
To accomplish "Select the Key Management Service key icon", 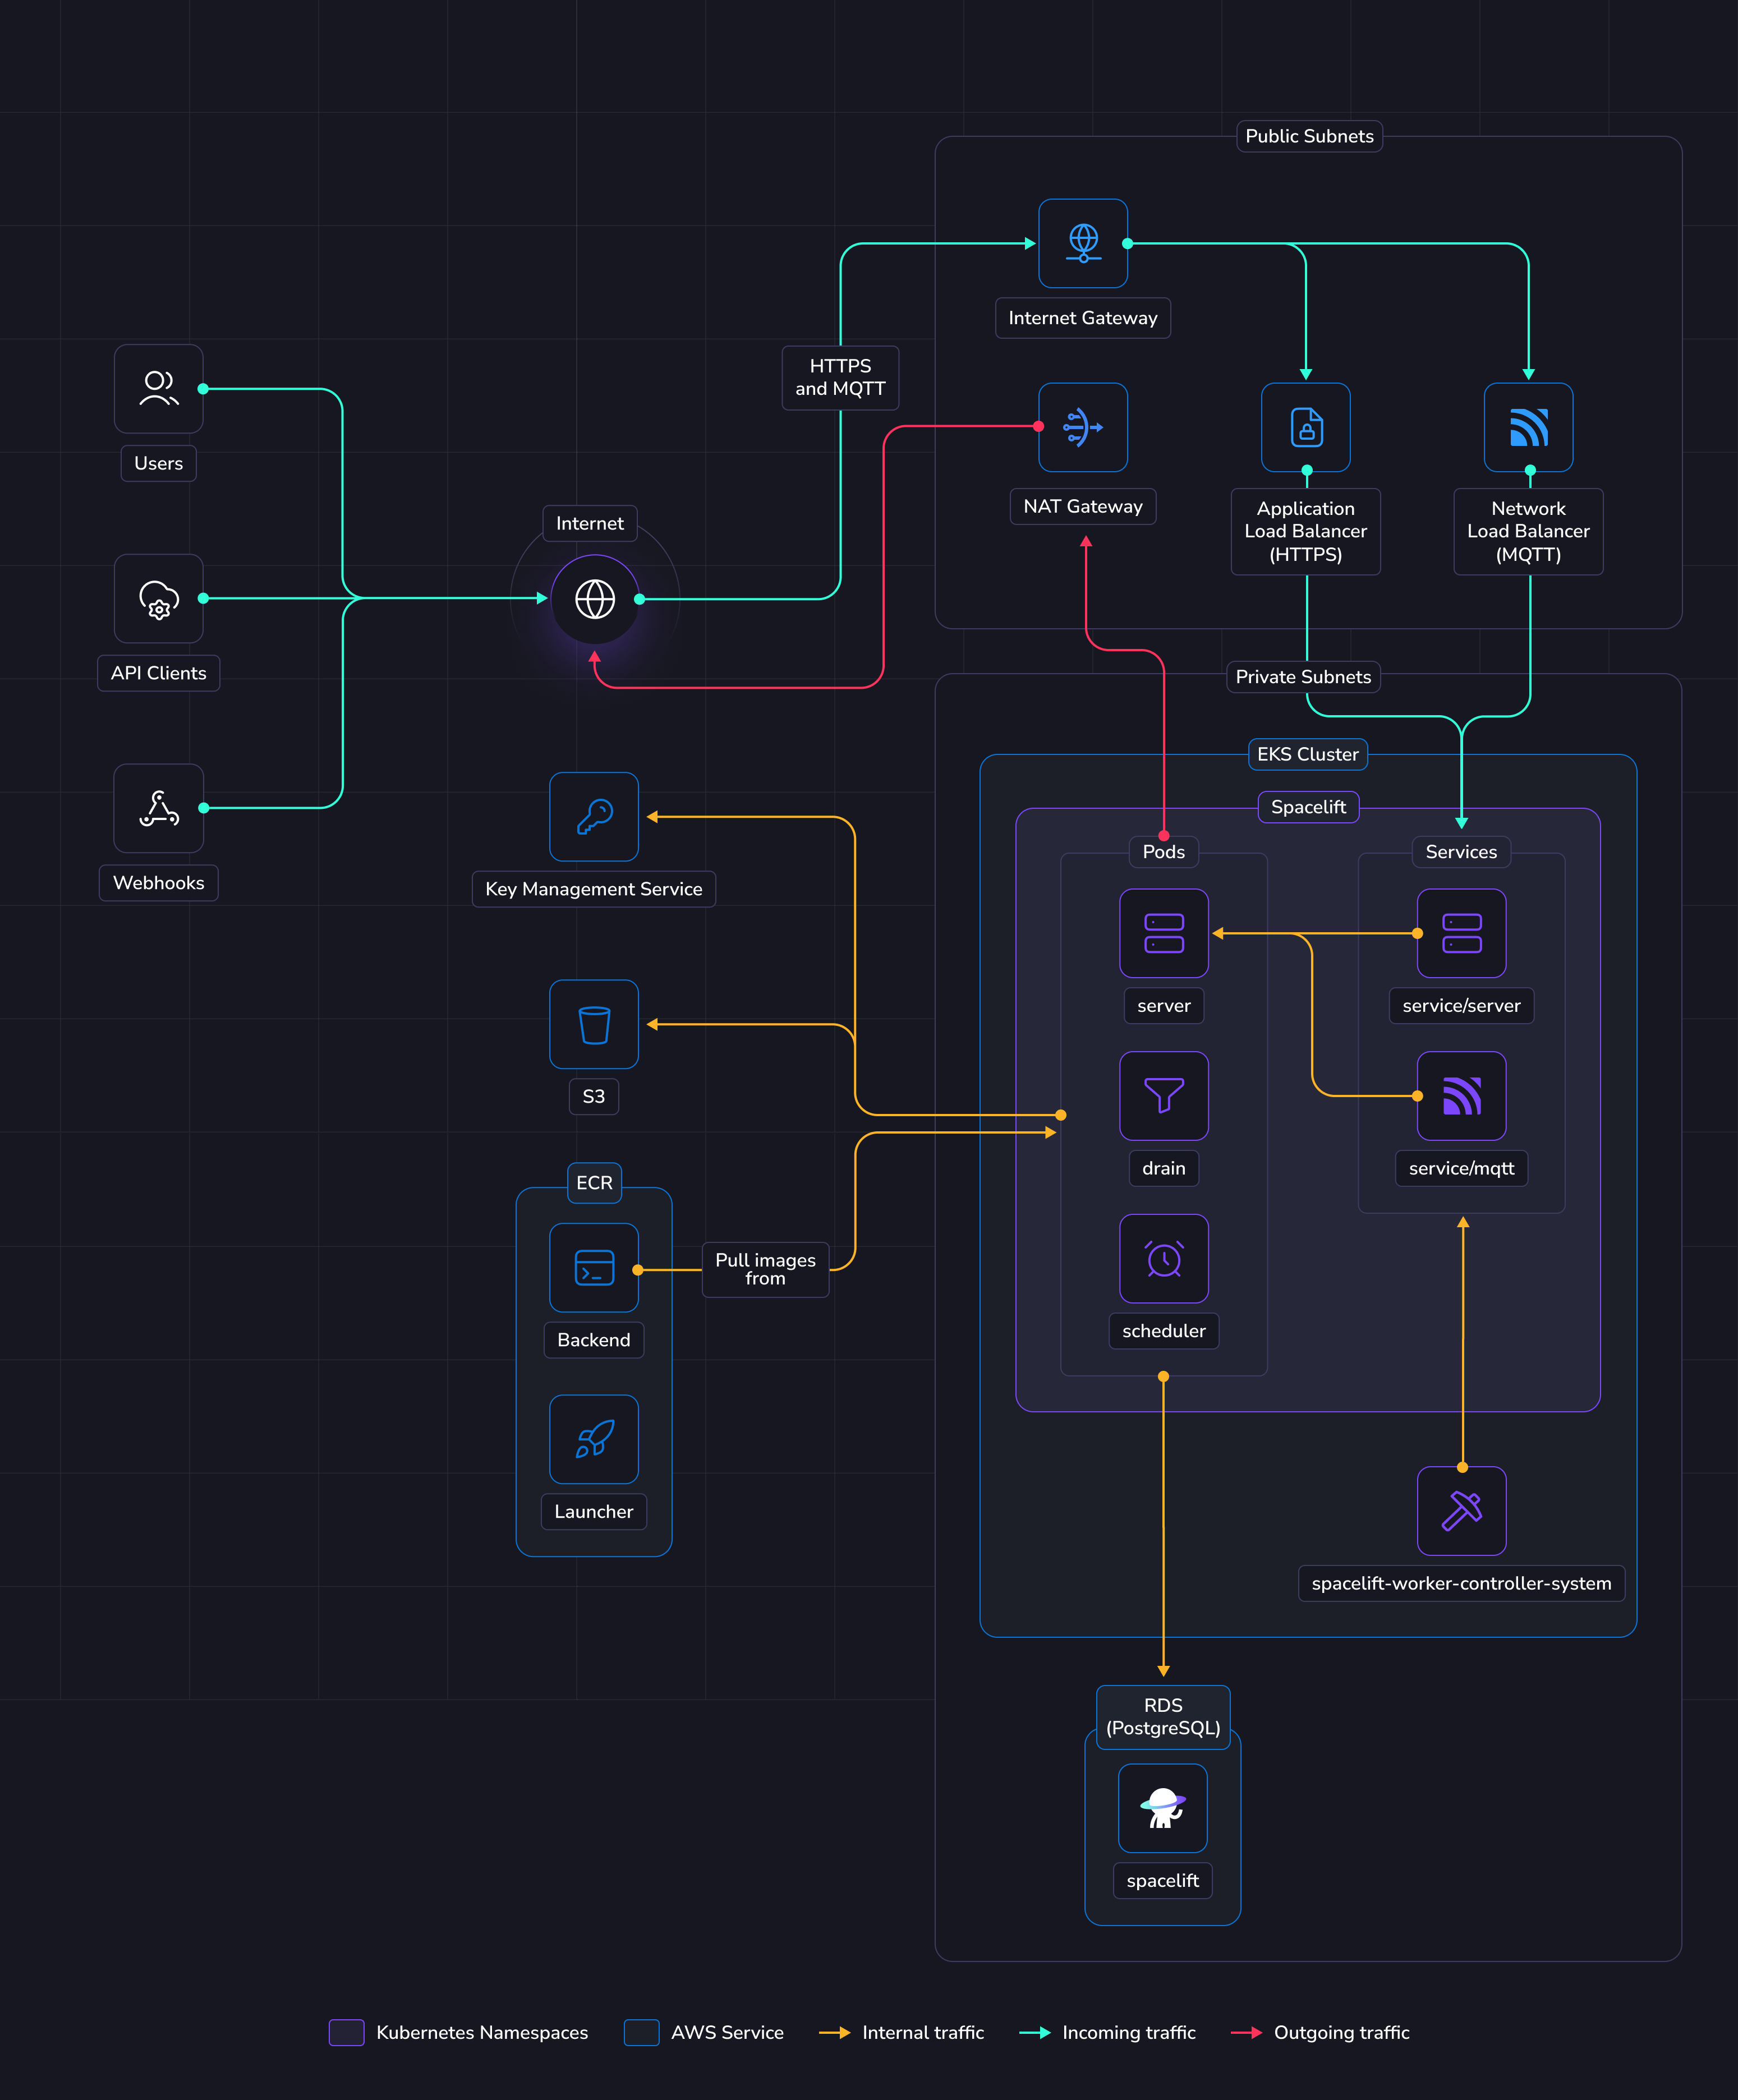I will [x=593, y=817].
